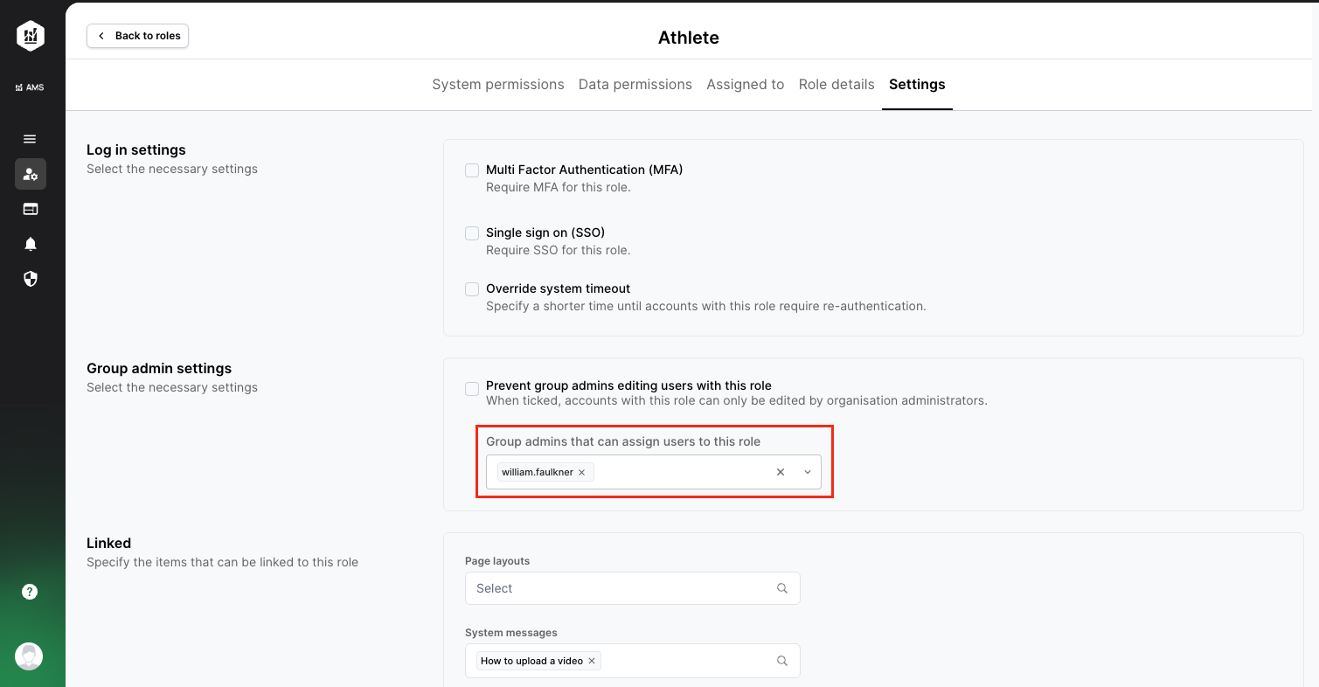Enable Multi Factor Authentication checkbox
The width and height of the screenshot is (1319, 687).
[x=472, y=170]
